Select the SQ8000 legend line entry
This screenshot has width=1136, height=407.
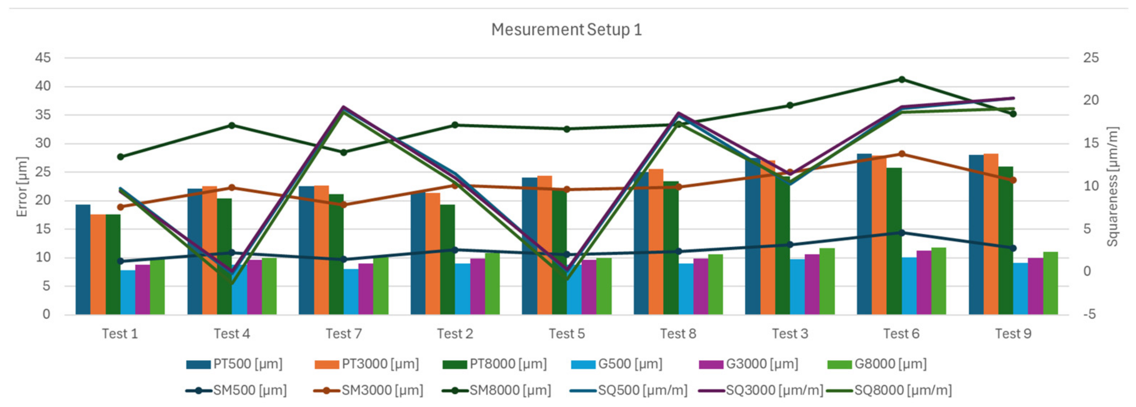coord(839,391)
